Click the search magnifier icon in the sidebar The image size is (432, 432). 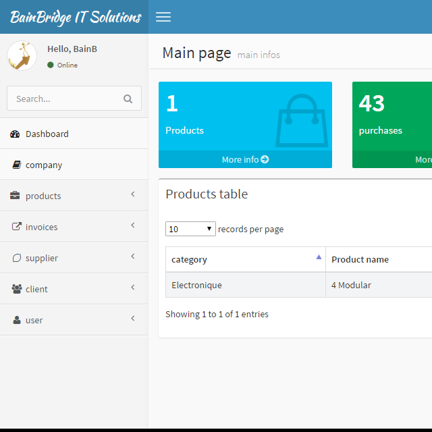(x=128, y=99)
